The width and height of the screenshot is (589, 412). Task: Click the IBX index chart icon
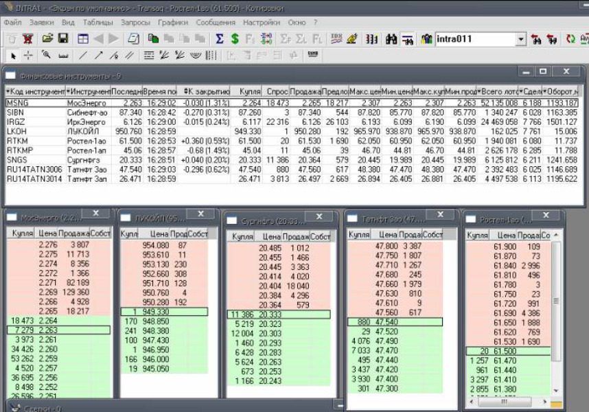click(336, 38)
